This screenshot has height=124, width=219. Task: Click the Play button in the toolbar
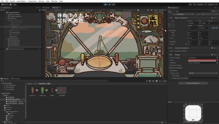(x=105, y=5)
